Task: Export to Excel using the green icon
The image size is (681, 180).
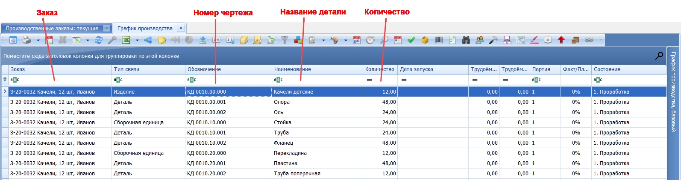Action: (126, 40)
